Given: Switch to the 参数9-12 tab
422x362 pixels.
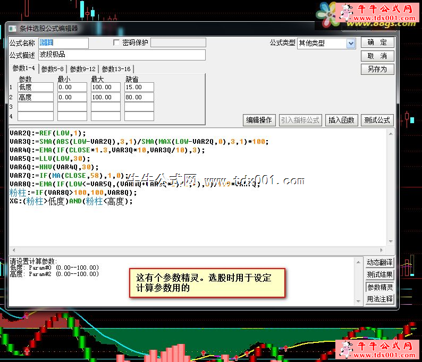Looking at the screenshot, I should coord(82,69).
